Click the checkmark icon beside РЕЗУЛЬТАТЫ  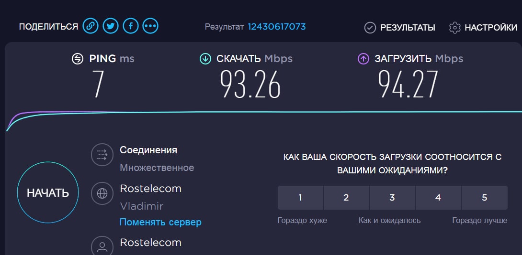pos(370,28)
